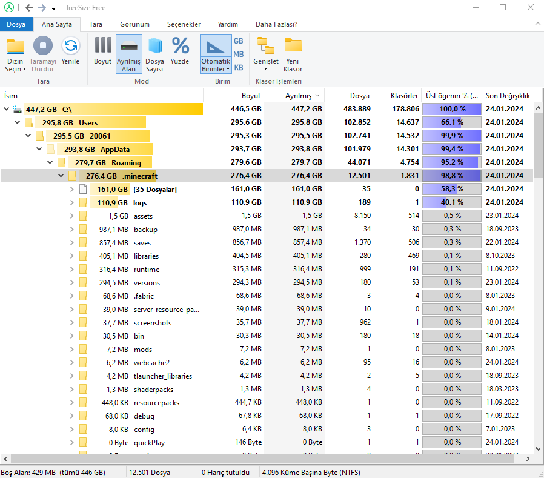Viewport: 544px width, 478px height.
Task: Collapse the Roaming folder node
Action: coord(50,162)
